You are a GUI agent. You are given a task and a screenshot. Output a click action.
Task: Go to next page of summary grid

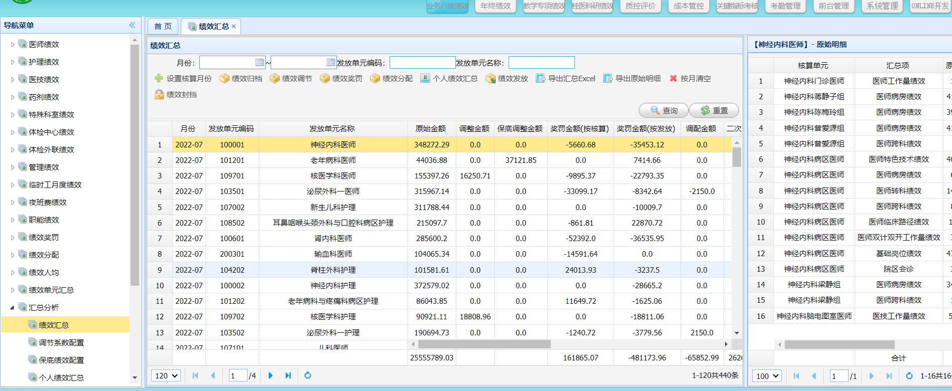tap(271, 375)
